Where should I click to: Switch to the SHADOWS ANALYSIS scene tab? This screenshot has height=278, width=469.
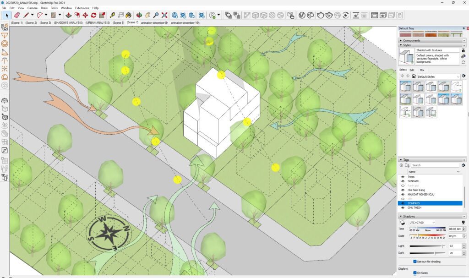[68, 22]
